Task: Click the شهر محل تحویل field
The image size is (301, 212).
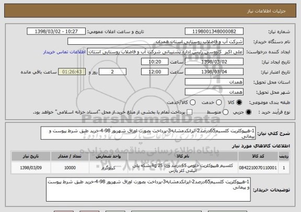Action: coord(214,92)
